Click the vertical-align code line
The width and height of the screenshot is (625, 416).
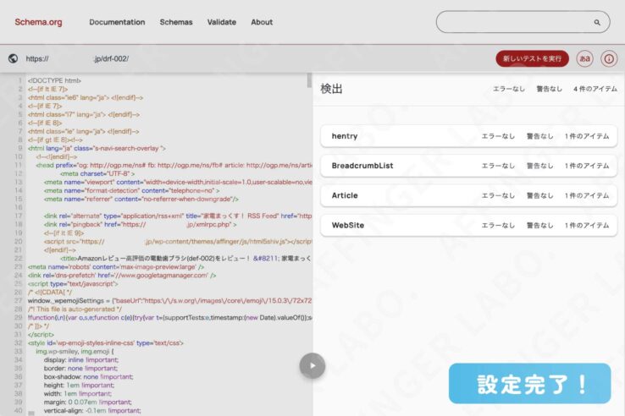(x=92, y=410)
